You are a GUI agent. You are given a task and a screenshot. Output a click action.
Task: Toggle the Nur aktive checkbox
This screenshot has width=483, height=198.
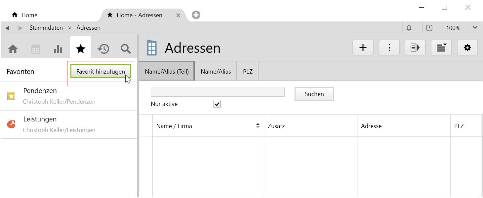pos(217,104)
